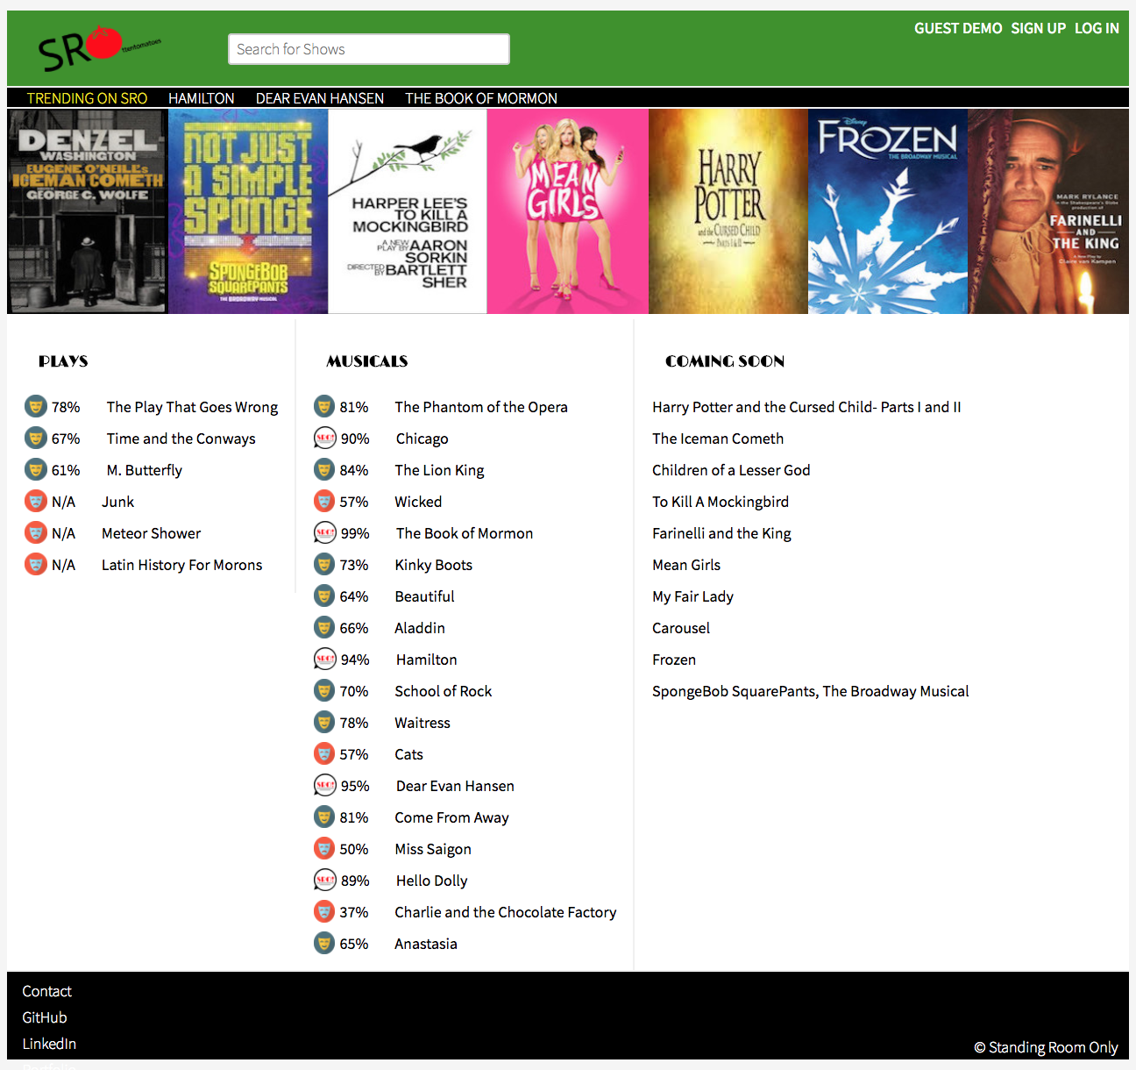Screen dimensions: 1136x1070
Task: Click the red mask icon beside Meteor Shower
Action: pos(35,532)
